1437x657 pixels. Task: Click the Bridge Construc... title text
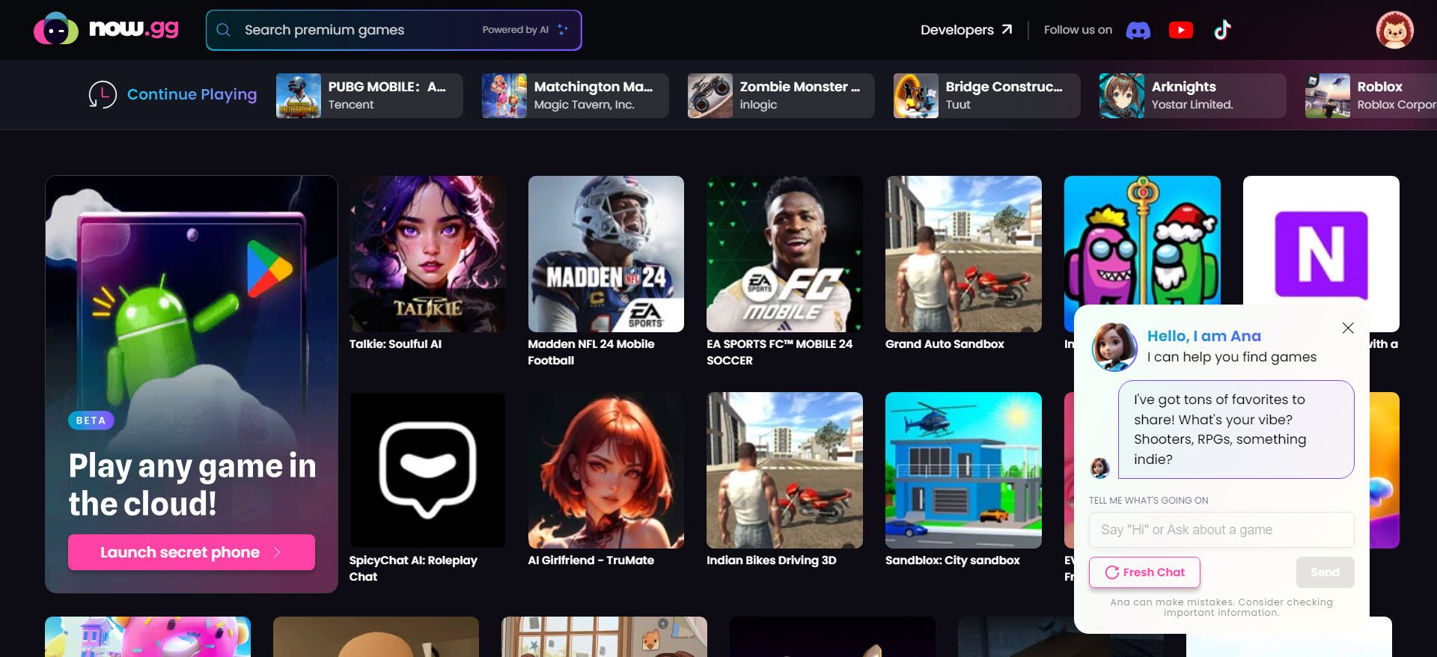coord(1004,87)
